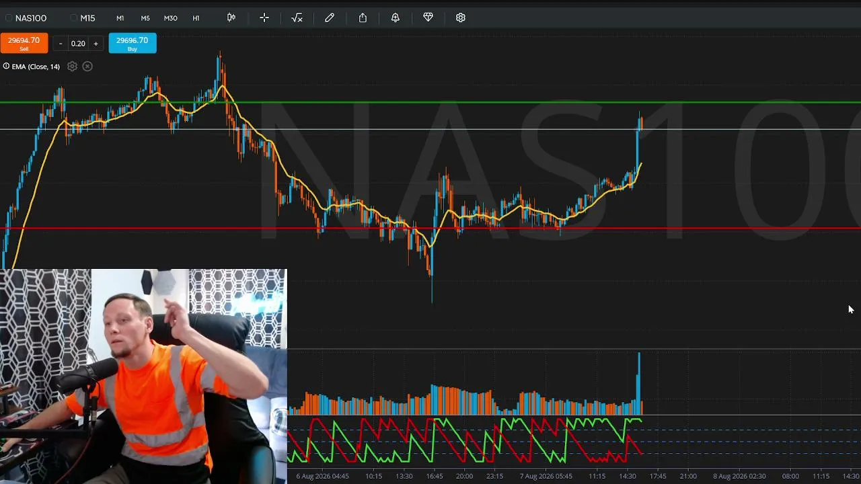Click the 20:00 time axis label
Image resolution: width=861 pixels, height=484 pixels.
(464, 476)
